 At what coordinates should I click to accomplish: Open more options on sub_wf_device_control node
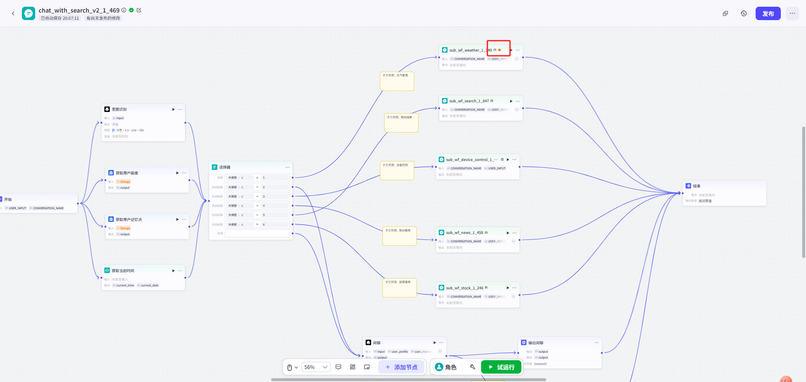[515, 160]
